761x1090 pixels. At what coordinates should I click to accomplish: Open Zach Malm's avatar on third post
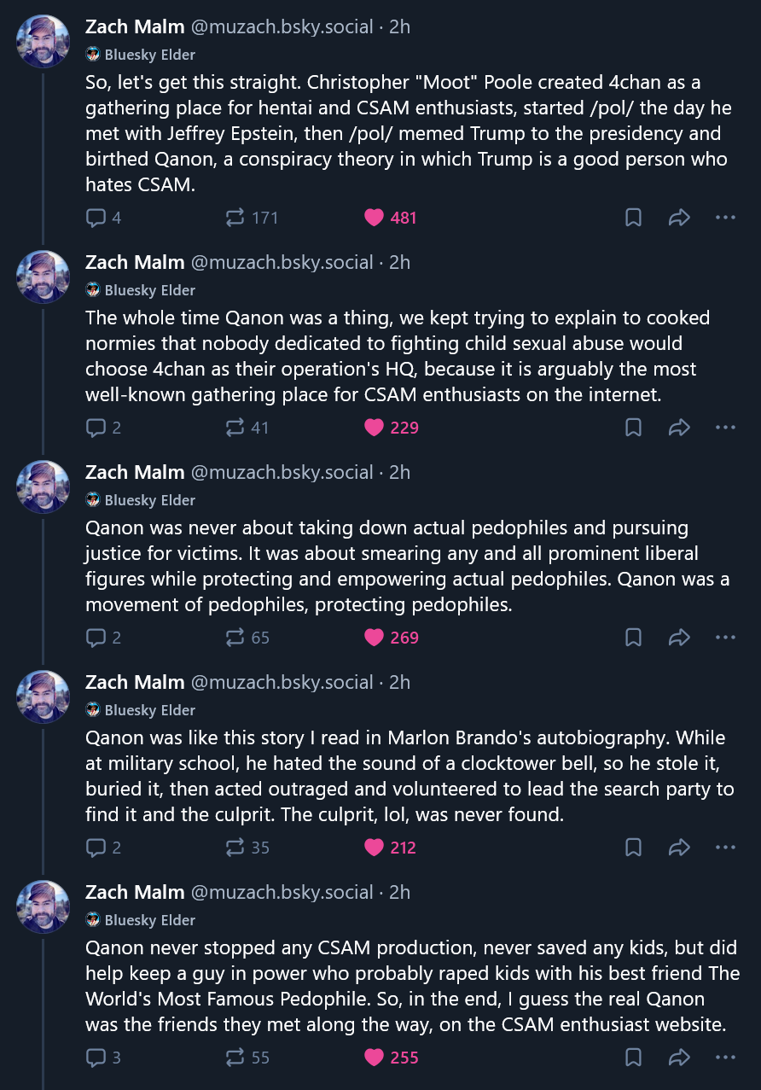point(43,487)
